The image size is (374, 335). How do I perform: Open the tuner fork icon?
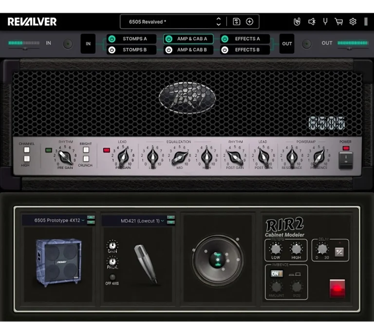pyautogui.click(x=325, y=22)
